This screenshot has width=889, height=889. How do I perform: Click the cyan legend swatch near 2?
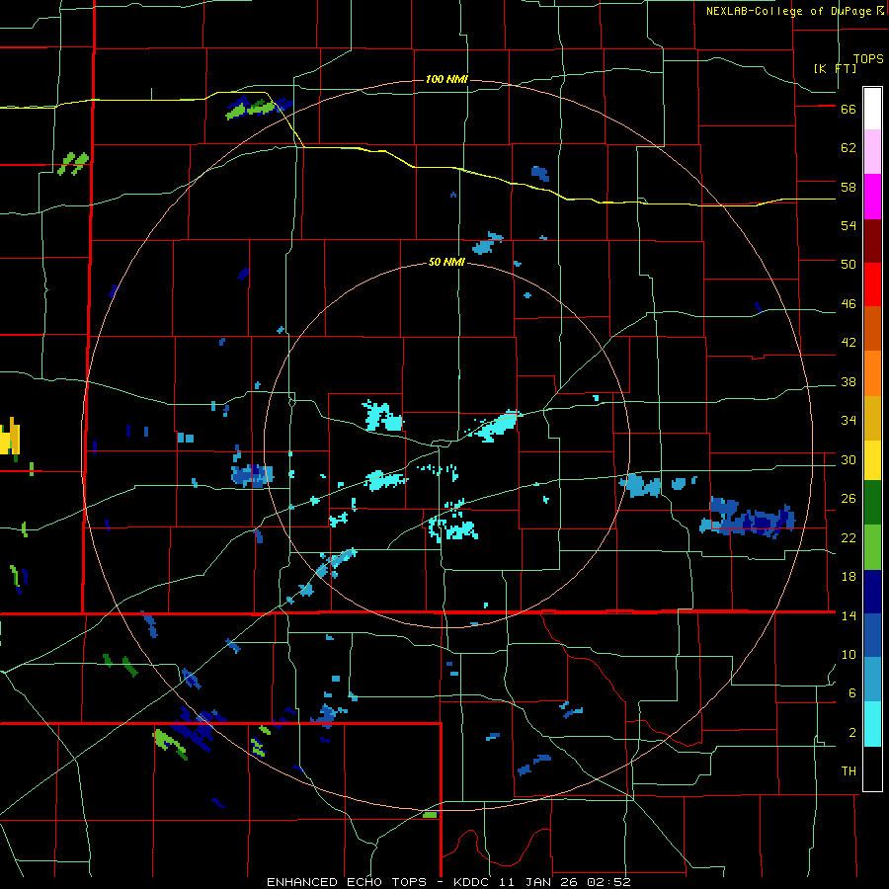point(872,724)
